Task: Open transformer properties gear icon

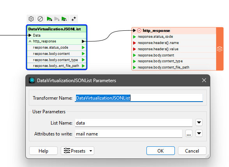Action: click(31, 19)
